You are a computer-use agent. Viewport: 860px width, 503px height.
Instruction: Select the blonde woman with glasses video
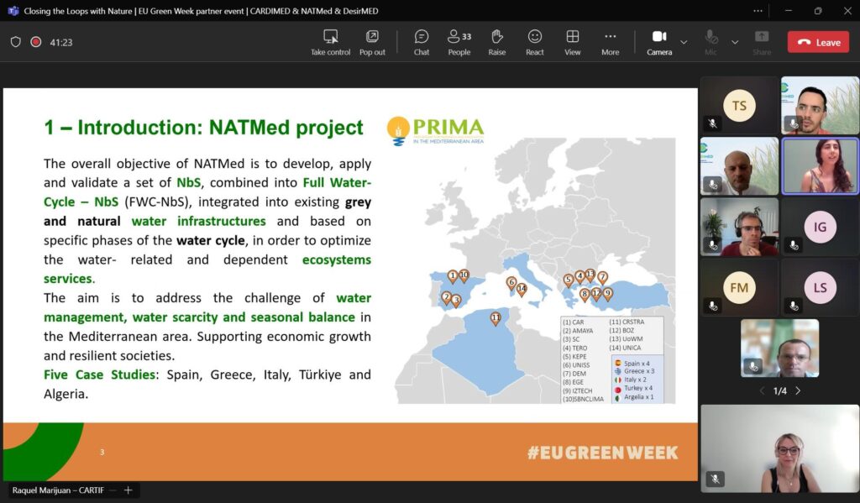779,448
